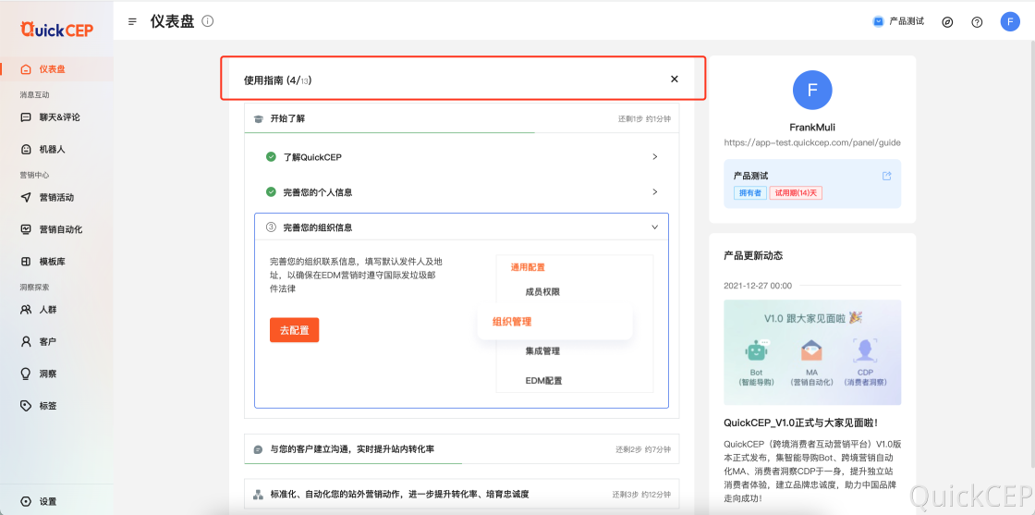Click the 仪表盘 home icon
Image resolution: width=1035 pixels, height=515 pixels.
(x=26, y=68)
